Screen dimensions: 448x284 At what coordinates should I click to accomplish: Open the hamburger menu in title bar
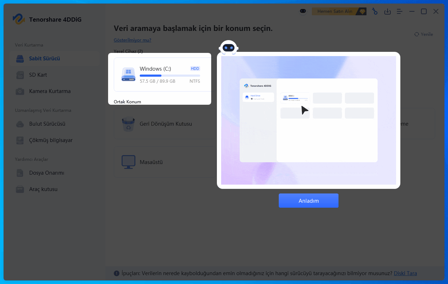(400, 11)
